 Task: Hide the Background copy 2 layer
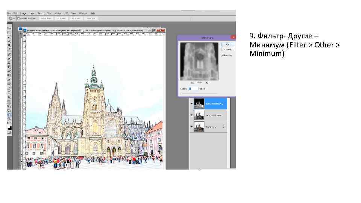click(x=191, y=104)
